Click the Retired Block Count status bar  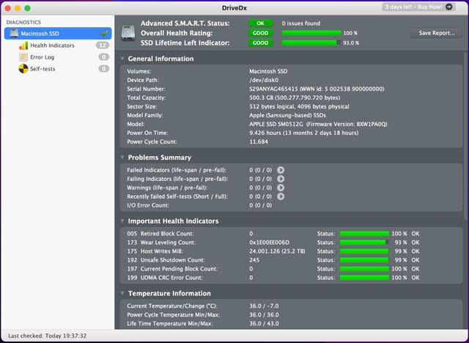[x=364, y=234]
